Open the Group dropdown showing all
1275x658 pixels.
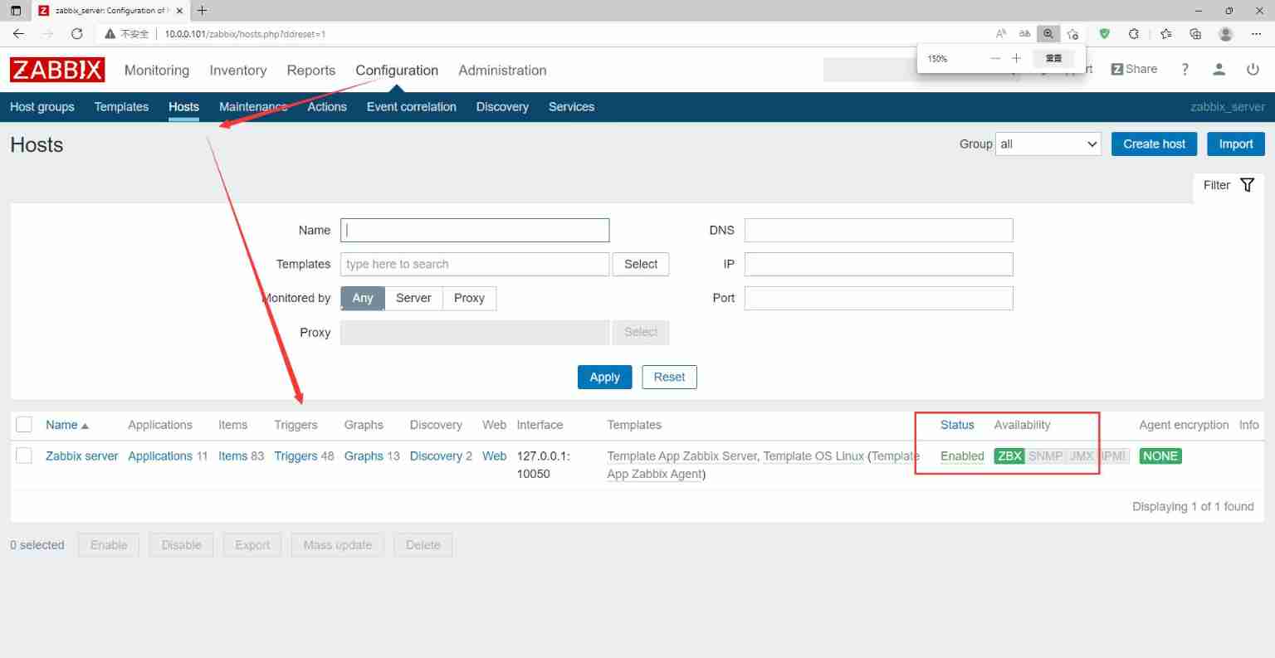click(x=1048, y=144)
